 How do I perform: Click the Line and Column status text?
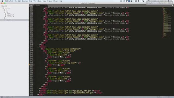[8, 97]
